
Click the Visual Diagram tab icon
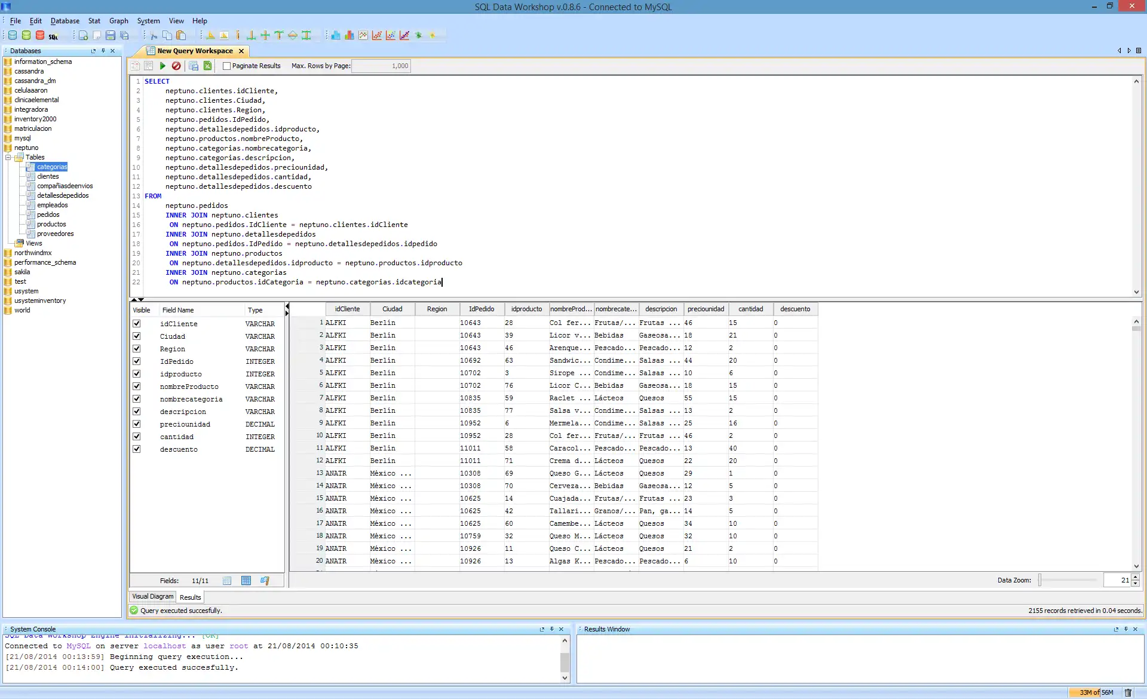coord(152,597)
